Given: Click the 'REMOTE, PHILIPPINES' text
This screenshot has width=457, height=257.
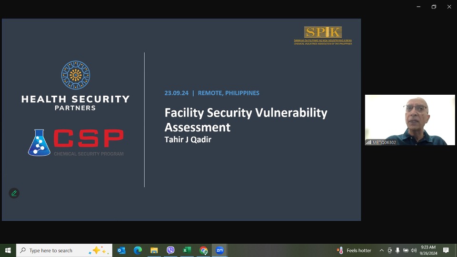Looking at the screenshot, I should point(228,93).
